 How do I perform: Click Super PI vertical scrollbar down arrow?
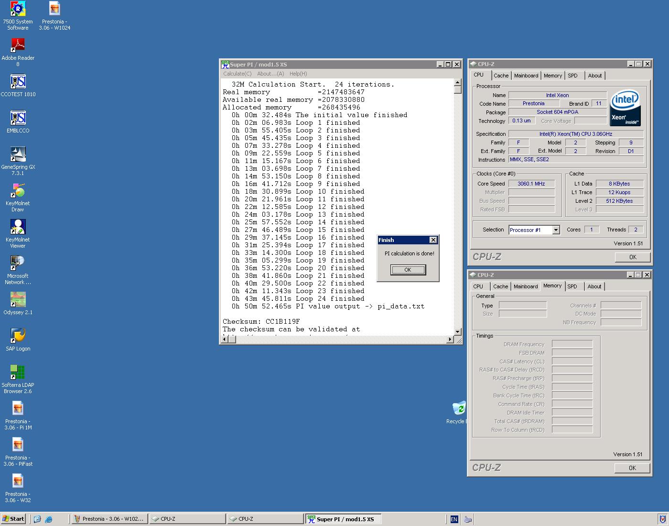point(457,331)
